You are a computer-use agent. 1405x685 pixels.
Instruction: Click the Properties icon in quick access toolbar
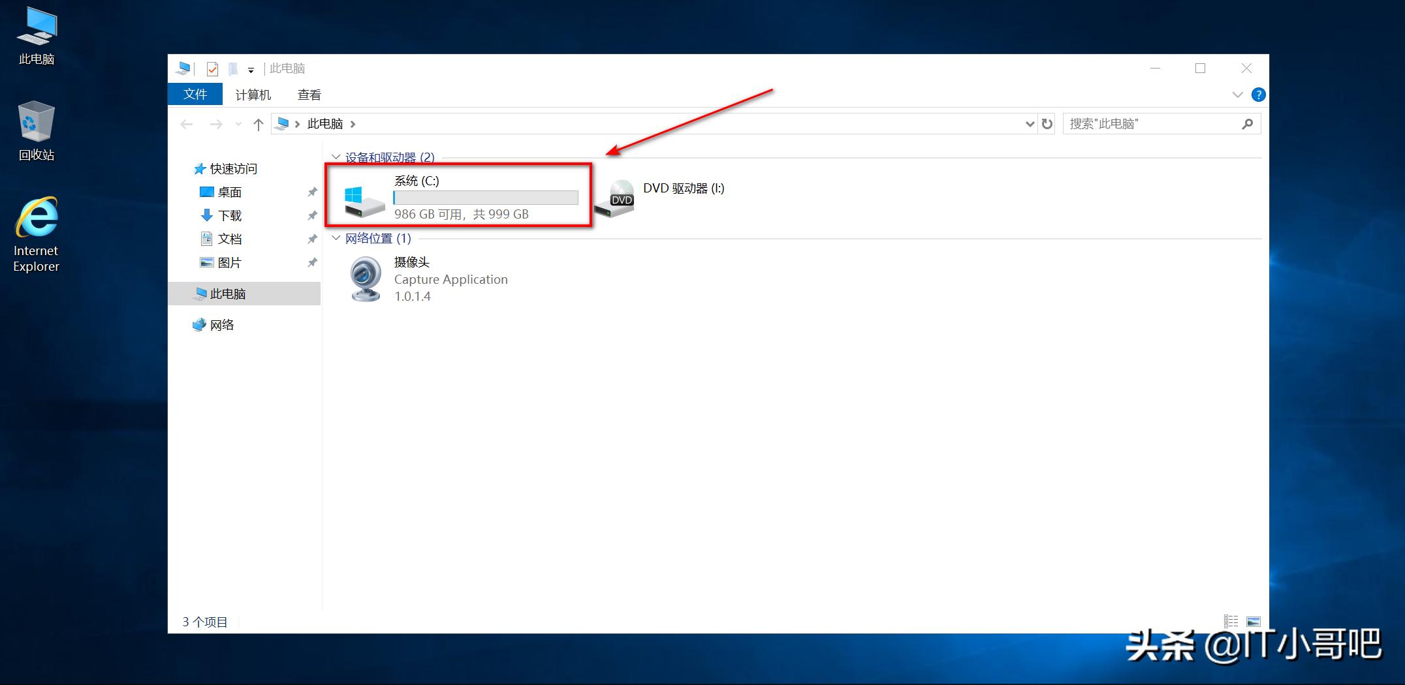(212, 68)
